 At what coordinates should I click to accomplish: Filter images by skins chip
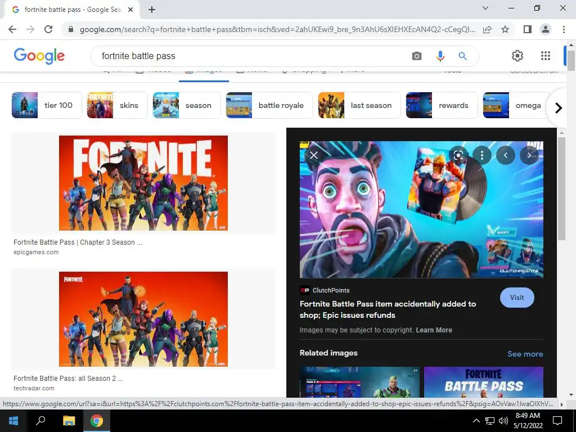pos(117,105)
